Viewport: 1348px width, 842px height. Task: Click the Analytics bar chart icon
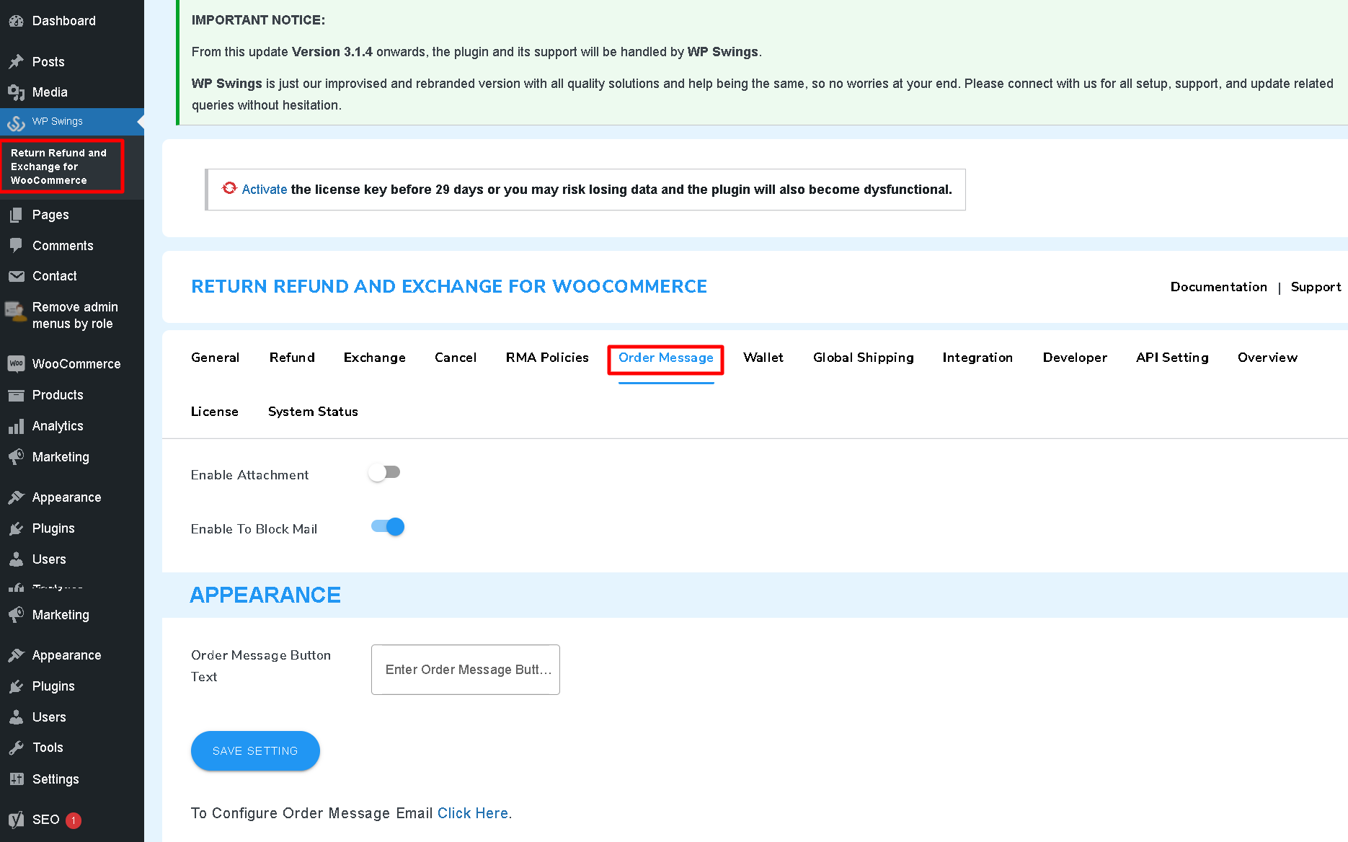[16, 426]
